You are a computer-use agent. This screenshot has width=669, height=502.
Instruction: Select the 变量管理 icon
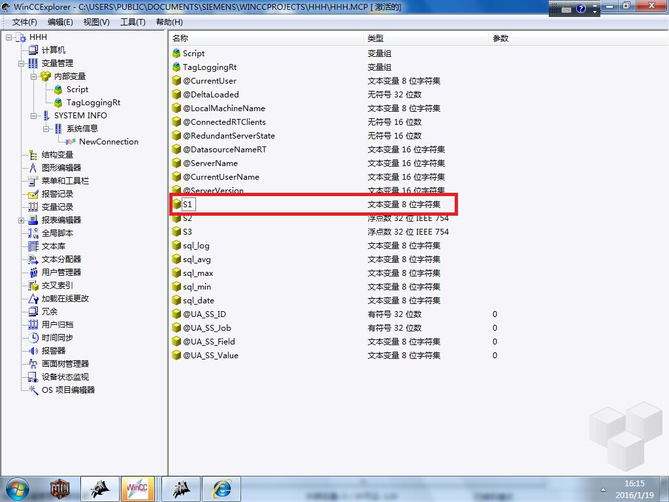[33, 63]
